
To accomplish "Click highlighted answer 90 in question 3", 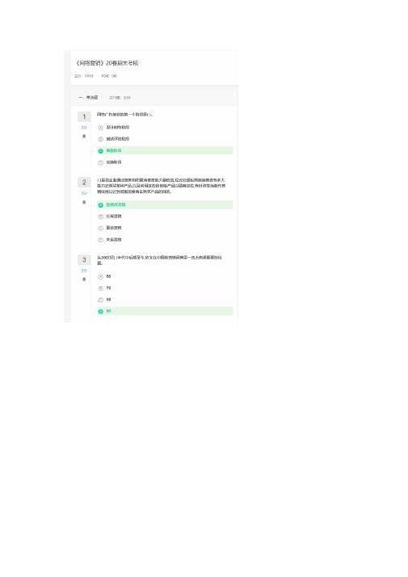I will [165, 311].
